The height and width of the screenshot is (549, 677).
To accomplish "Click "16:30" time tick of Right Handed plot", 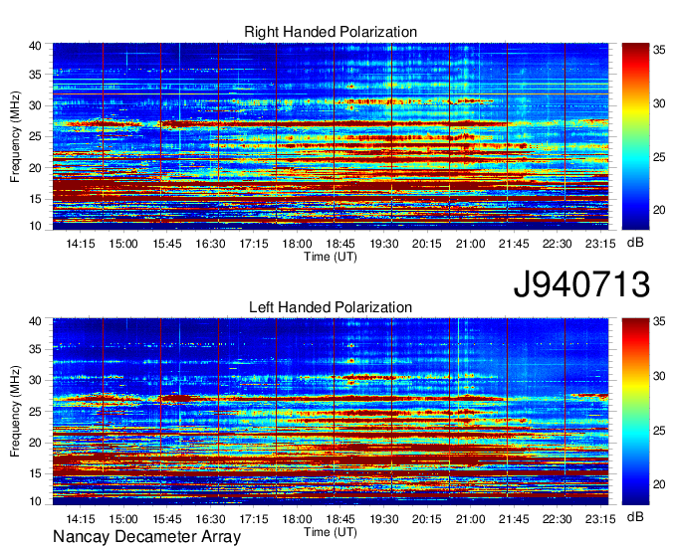I will [x=211, y=244].
